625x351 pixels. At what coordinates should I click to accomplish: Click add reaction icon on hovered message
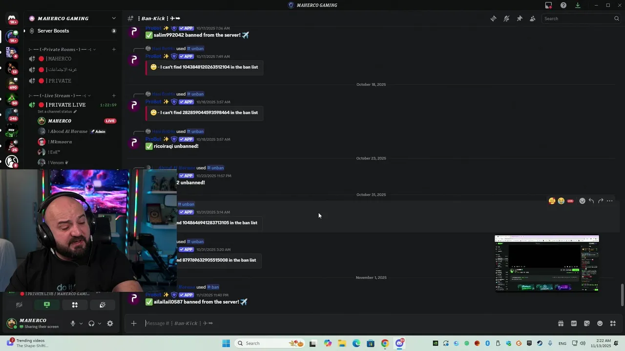(x=582, y=201)
